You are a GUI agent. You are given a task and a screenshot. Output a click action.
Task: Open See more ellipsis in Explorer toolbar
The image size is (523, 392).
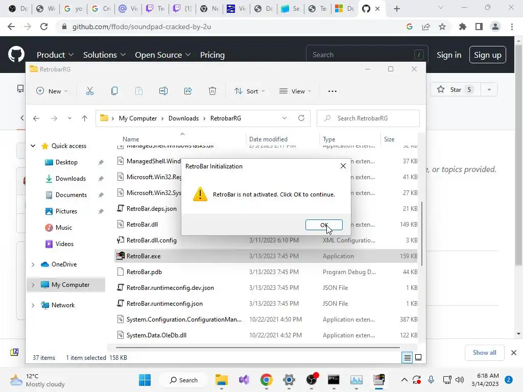coord(332,91)
